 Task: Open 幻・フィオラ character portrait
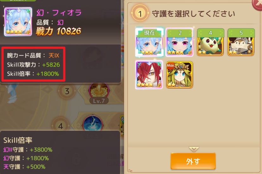(x=18, y=22)
